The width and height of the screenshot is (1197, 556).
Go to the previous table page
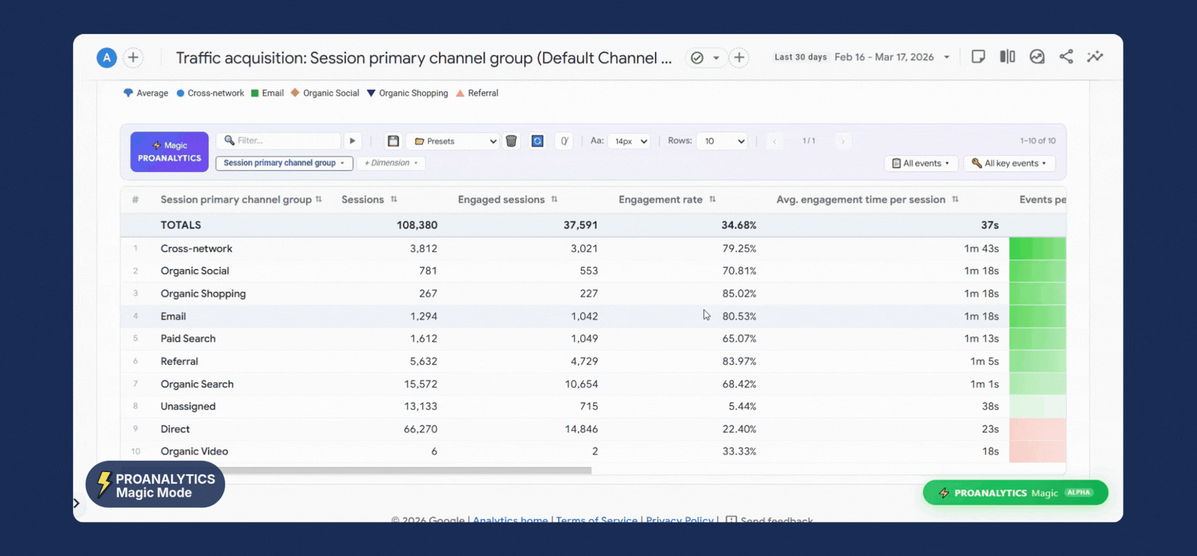tap(774, 141)
